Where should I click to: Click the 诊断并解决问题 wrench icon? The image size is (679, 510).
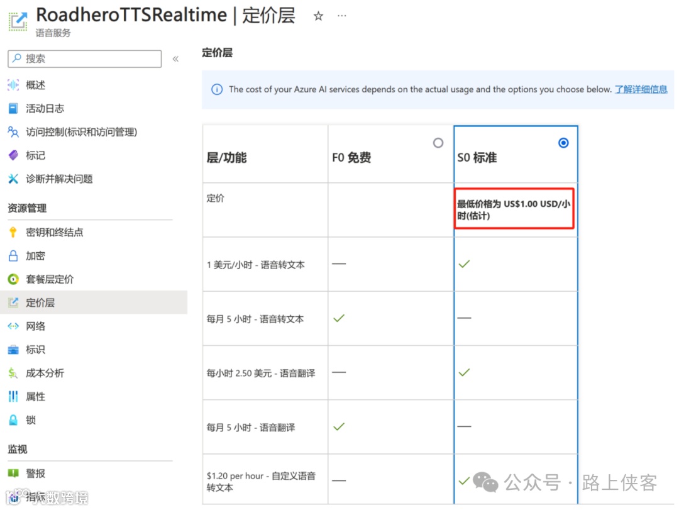(13, 179)
